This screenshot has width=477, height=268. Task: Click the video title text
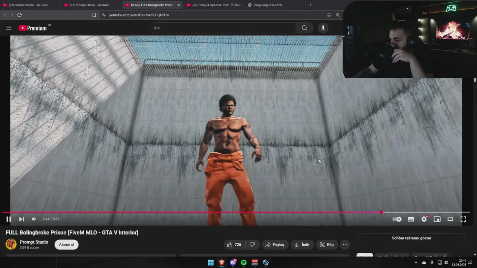click(x=72, y=233)
